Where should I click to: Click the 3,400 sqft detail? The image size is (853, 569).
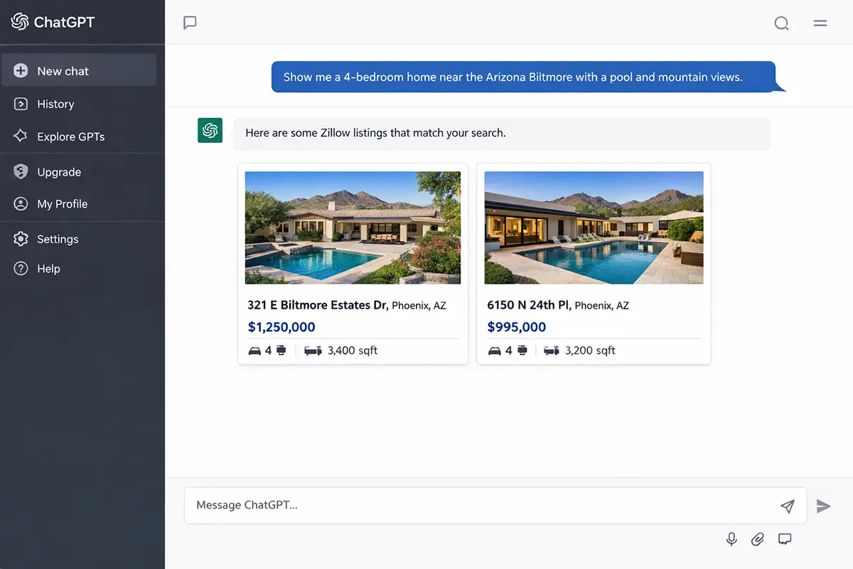(x=353, y=350)
